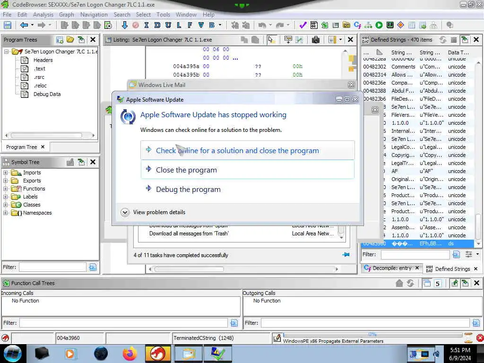Expand the Labels folder in Symbol Tree
Image resolution: width=484 pixels, height=363 pixels.
coord(6,197)
